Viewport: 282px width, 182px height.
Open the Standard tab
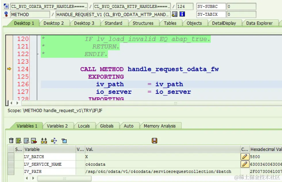pyautogui.click(x=113, y=23)
